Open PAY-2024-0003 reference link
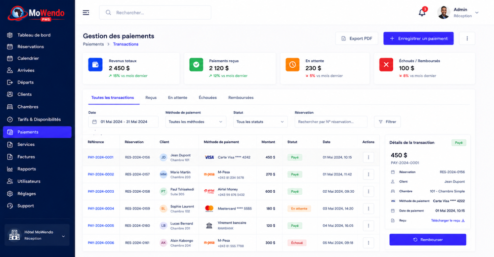The image size is (494, 257). coord(101,191)
